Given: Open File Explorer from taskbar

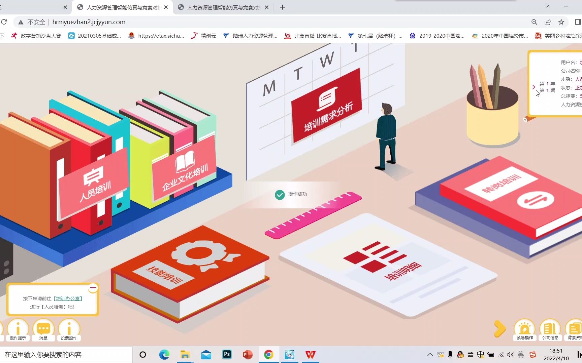Looking at the screenshot, I should click(x=185, y=355).
